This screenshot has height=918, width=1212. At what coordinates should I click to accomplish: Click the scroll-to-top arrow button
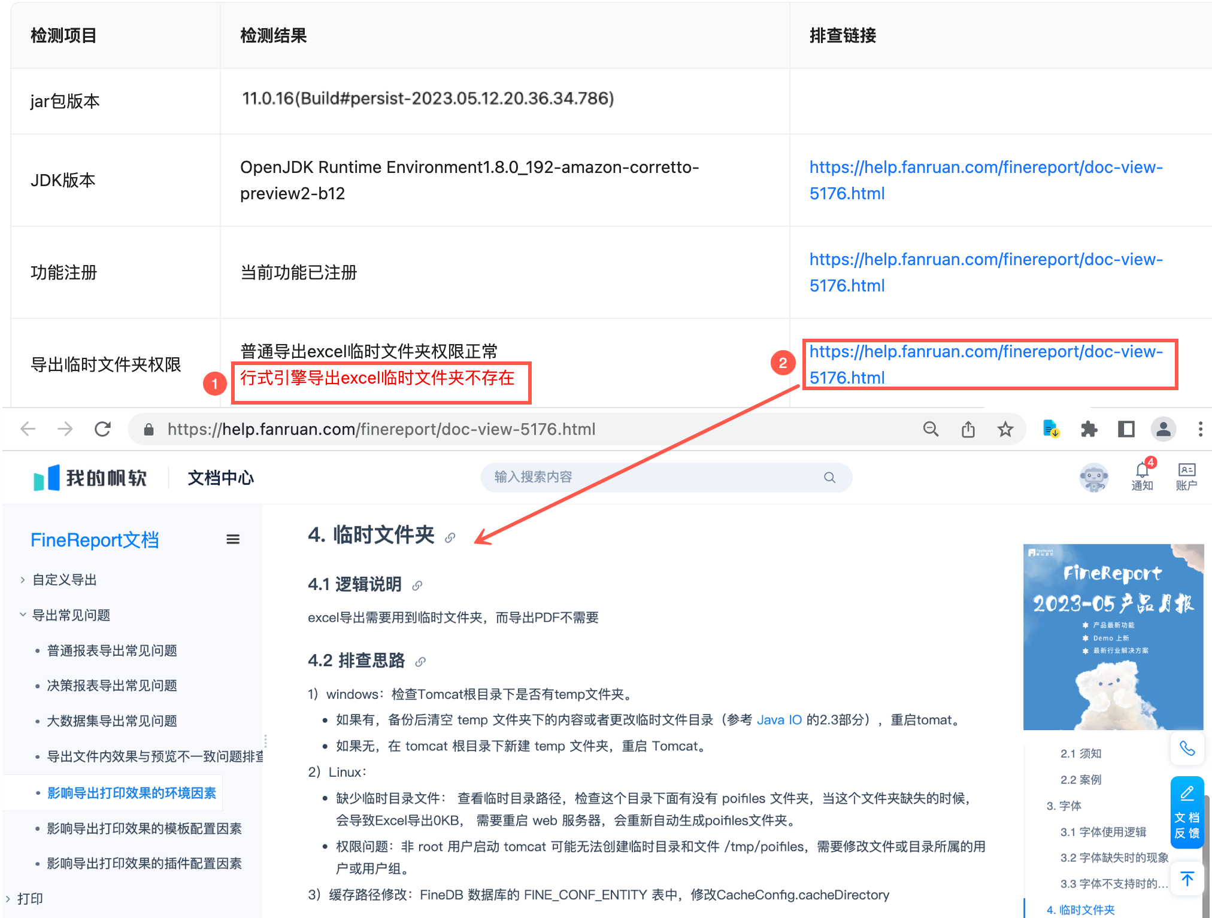[x=1187, y=879]
